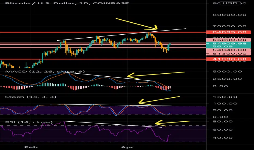The image size is (254, 150).
Task: Click the 70000.00 price axis value
Action: coord(229,26)
